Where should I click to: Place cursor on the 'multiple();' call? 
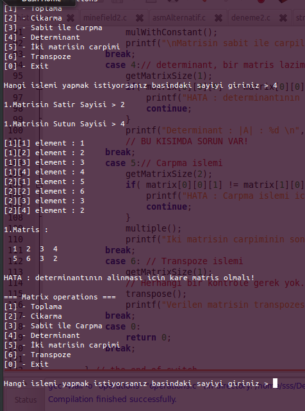(153, 228)
